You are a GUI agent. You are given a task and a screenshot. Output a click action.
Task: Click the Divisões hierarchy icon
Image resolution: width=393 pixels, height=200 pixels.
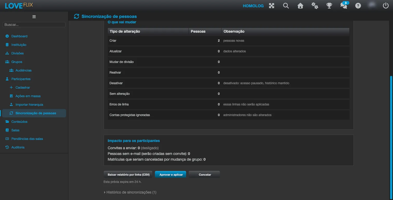tap(7, 53)
